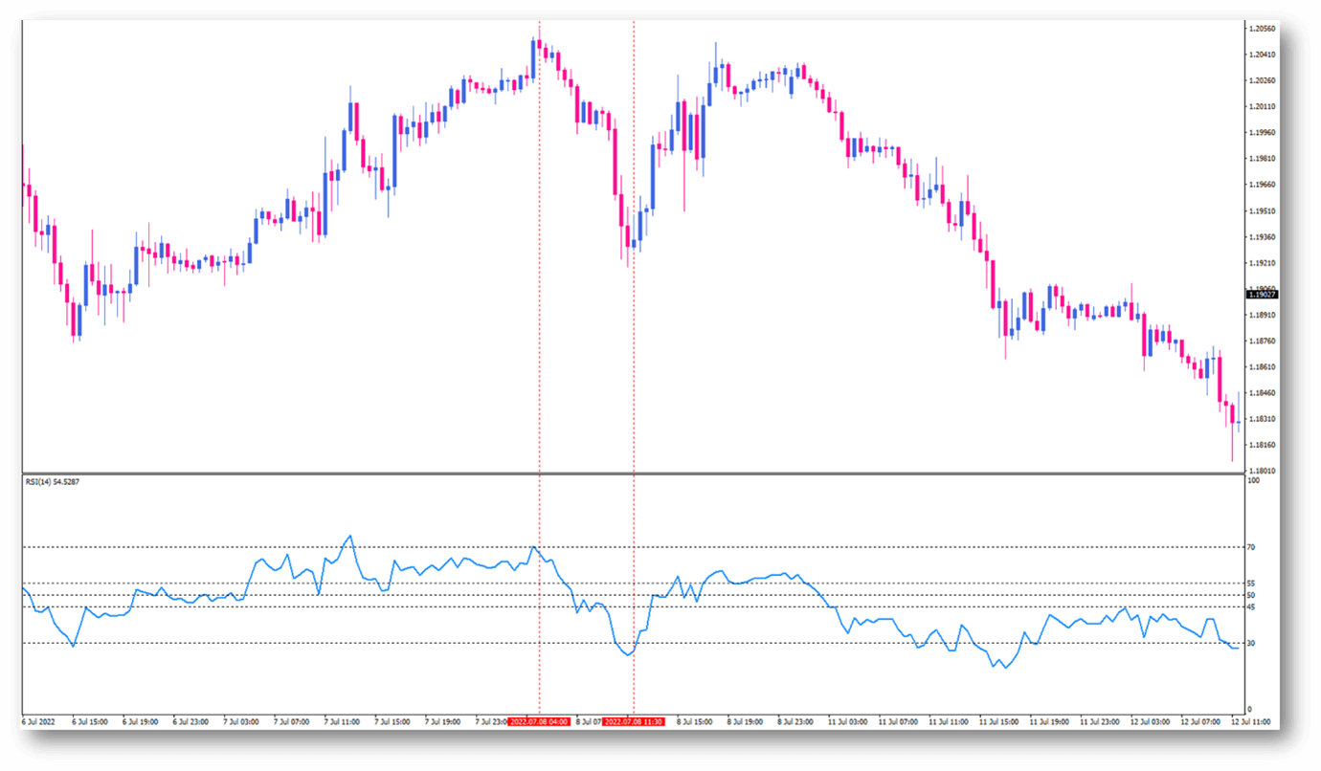
Task: Click the RSI 30 level label
Action: 1252,643
